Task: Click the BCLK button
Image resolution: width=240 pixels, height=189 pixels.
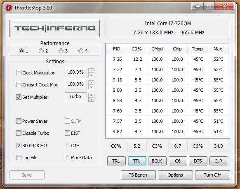Action: 157,161
